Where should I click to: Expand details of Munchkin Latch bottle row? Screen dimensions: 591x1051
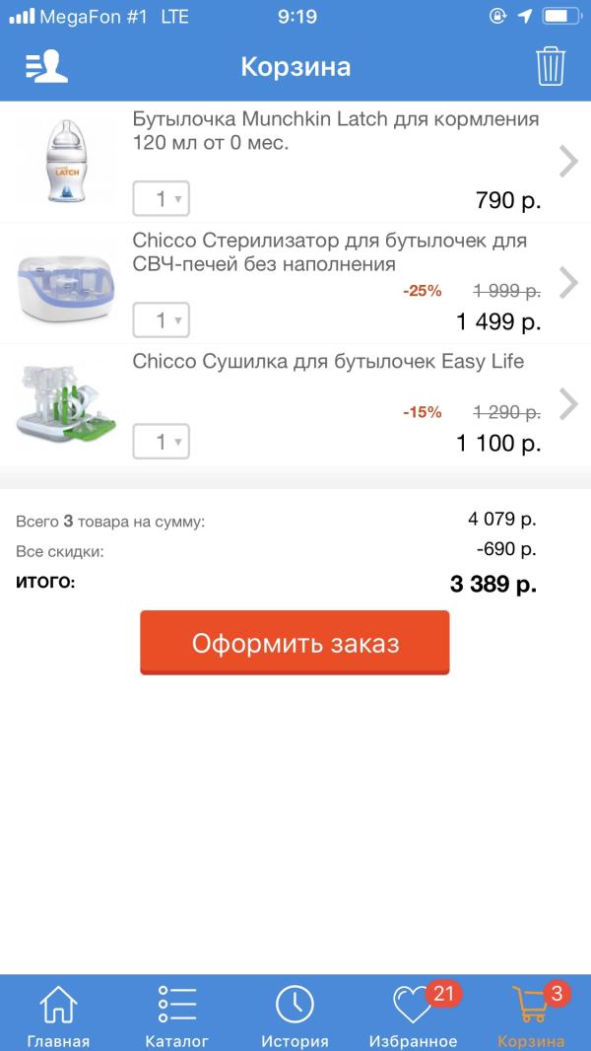coord(569,161)
